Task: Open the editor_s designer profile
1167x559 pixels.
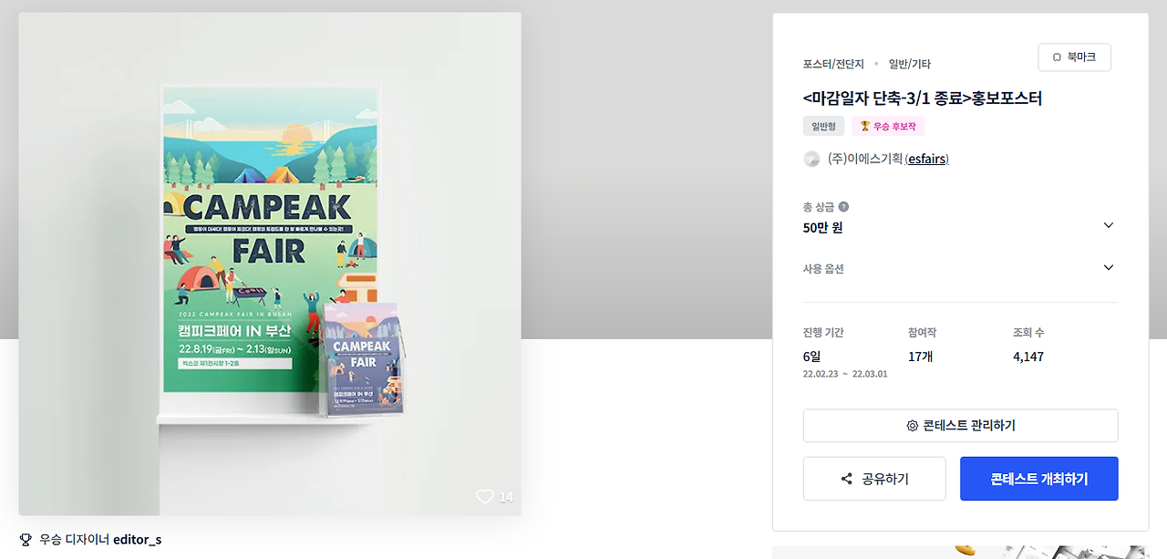Action: click(138, 539)
